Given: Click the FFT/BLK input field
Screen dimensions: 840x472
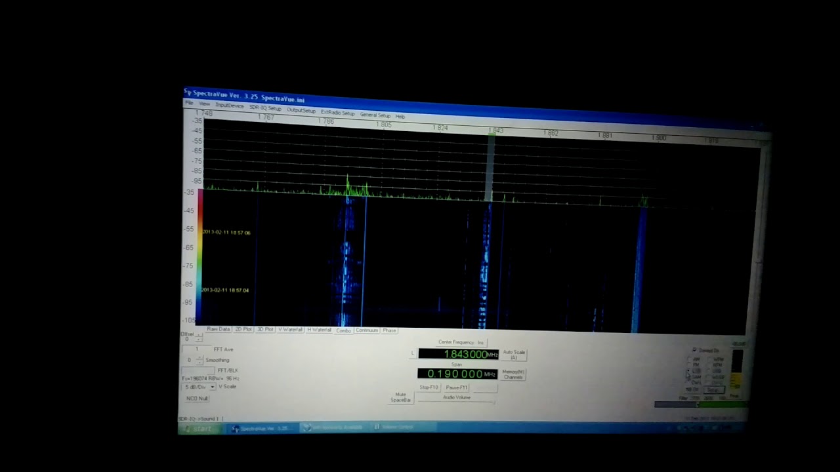Looking at the screenshot, I should point(198,370).
